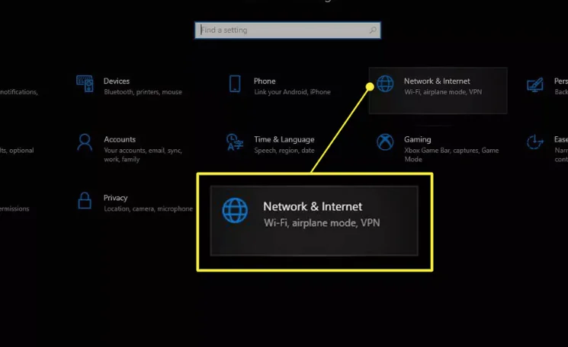Click 'Bluetooth, printers, mouse' description
This screenshot has height=347, width=568.
143,92
